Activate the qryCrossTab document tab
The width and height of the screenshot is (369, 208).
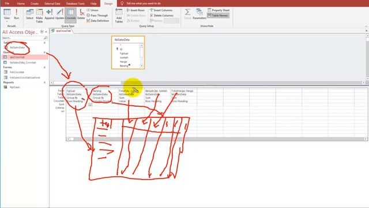coord(62,31)
